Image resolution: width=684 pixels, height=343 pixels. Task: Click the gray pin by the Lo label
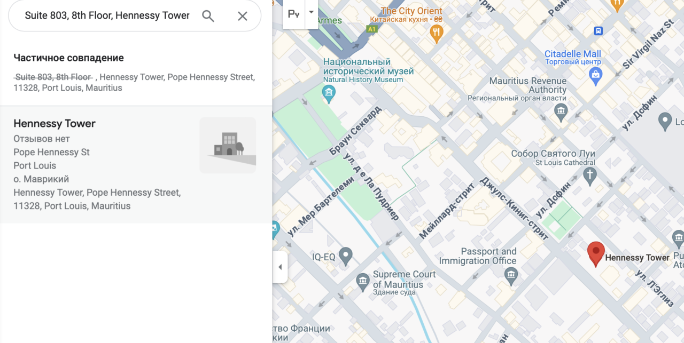click(x=665, y=122)
